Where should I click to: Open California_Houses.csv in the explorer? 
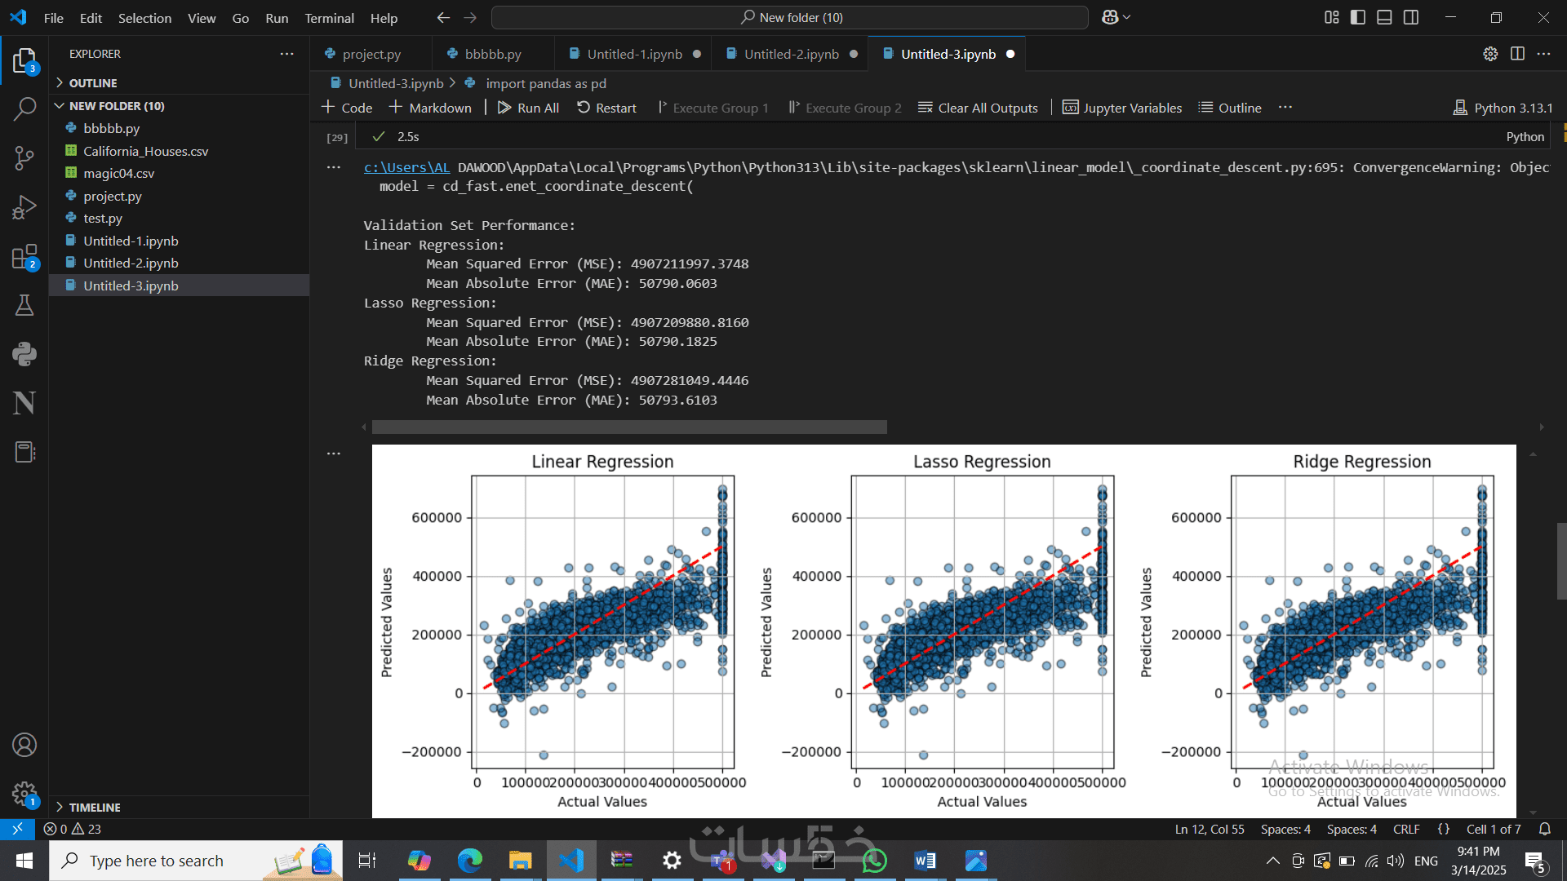point(145,151)
